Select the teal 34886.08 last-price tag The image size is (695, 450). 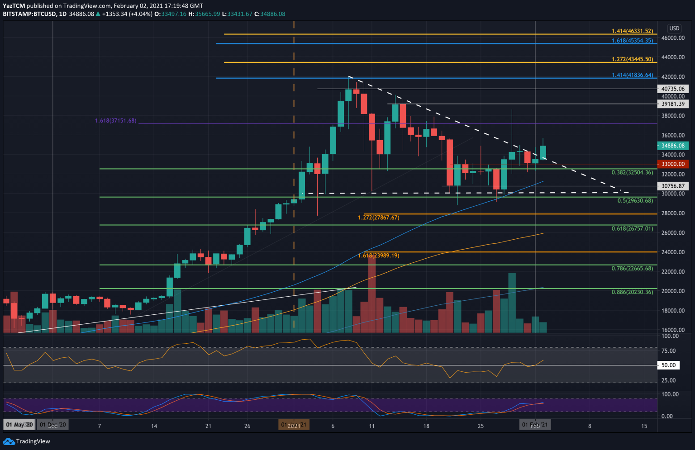[673, 146]
